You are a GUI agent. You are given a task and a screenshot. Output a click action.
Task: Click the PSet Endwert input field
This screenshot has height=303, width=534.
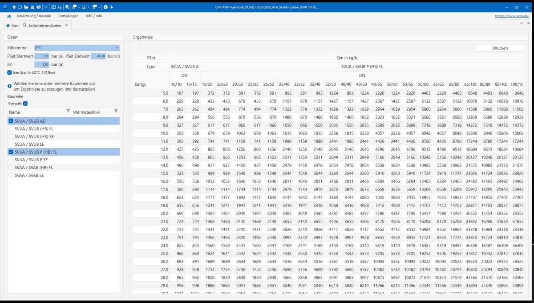[98, 56]
